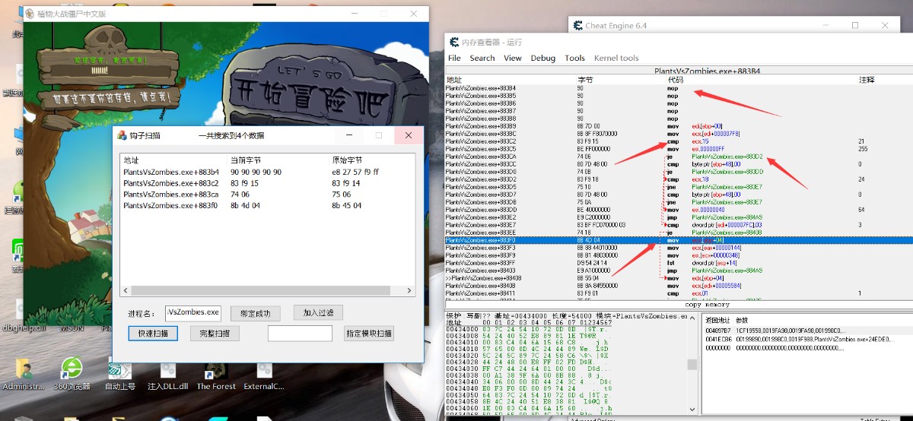Click bytes BE FF000000 in disassembler
Viewport: 913px width, 421px height.
click(593, 149)
